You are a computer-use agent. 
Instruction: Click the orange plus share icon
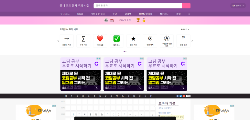coord(184,96)
